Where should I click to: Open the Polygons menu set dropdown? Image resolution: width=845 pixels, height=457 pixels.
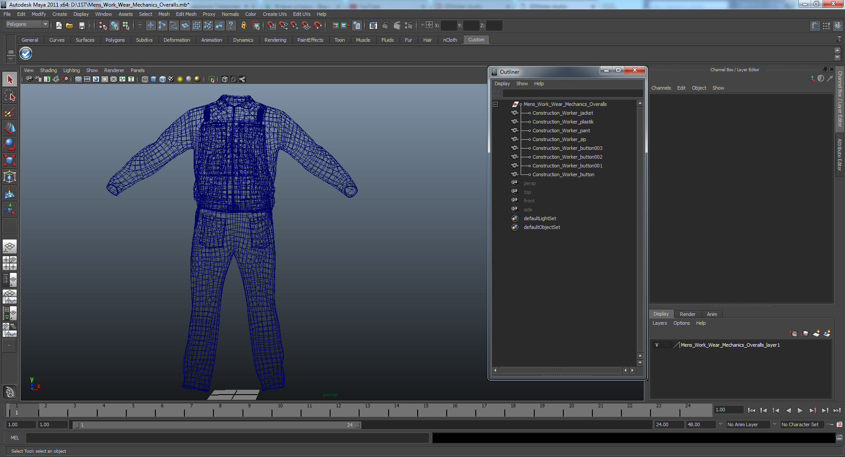(45, 24)
